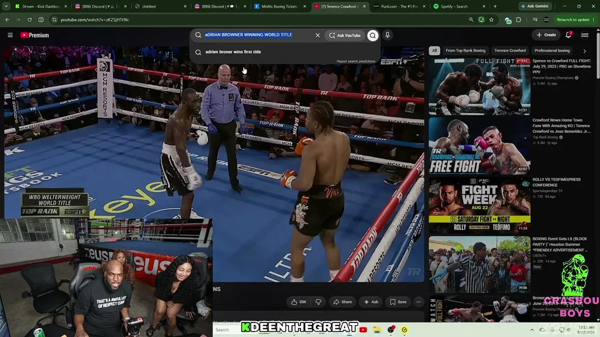Open 'ROLLY VS TEOFIMO|PRESS CONFERENCE' title

coord(556,182)
